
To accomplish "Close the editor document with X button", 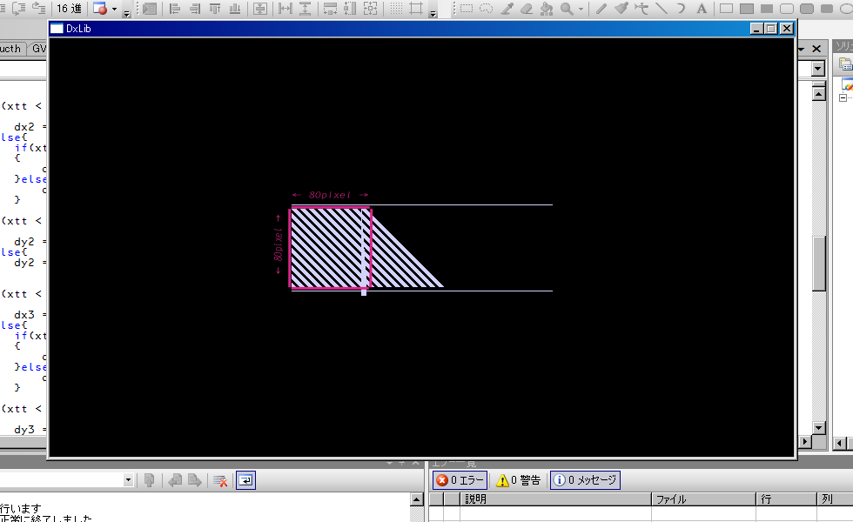I will tap(816, 49).
